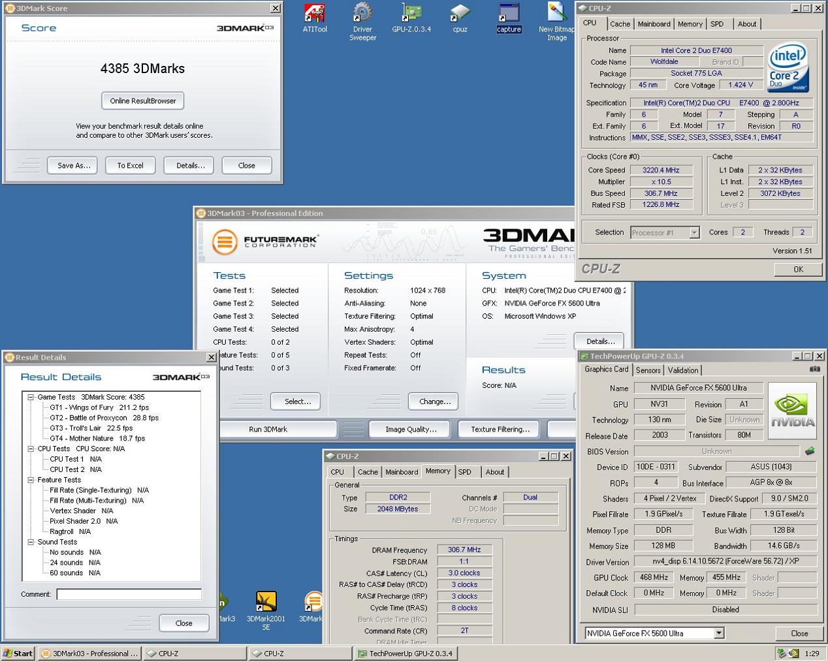Collapse the Game Tests tree node

point(31,397)
